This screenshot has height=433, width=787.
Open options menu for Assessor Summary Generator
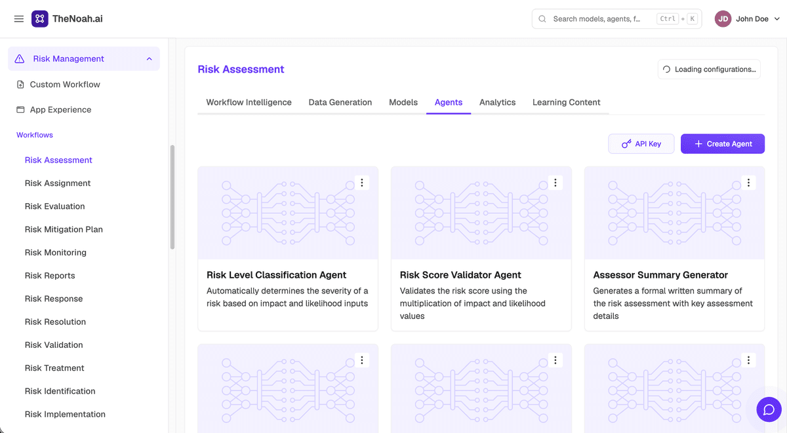748,183
